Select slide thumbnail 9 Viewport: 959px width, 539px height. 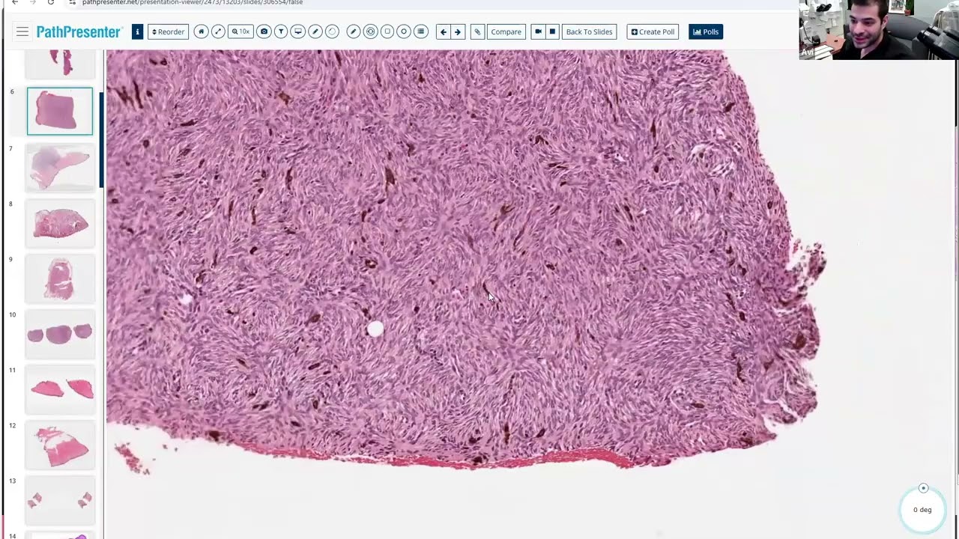tap(60, 278)
